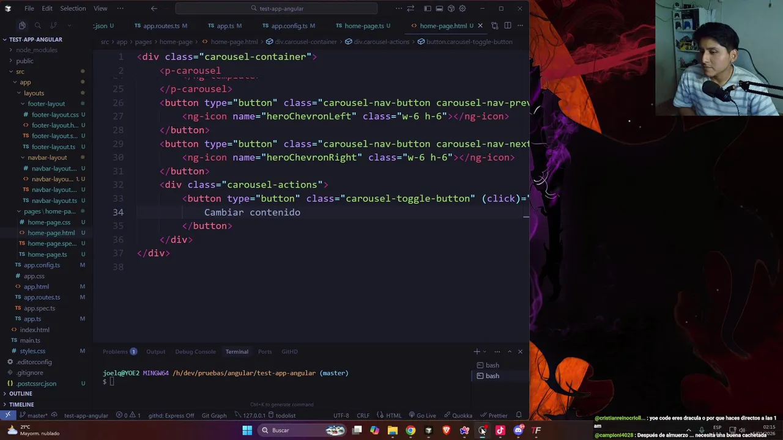The width and height of the screenshot is (783, 440).
Task: Click the Windows Start button
Action: tap(247, 430)
